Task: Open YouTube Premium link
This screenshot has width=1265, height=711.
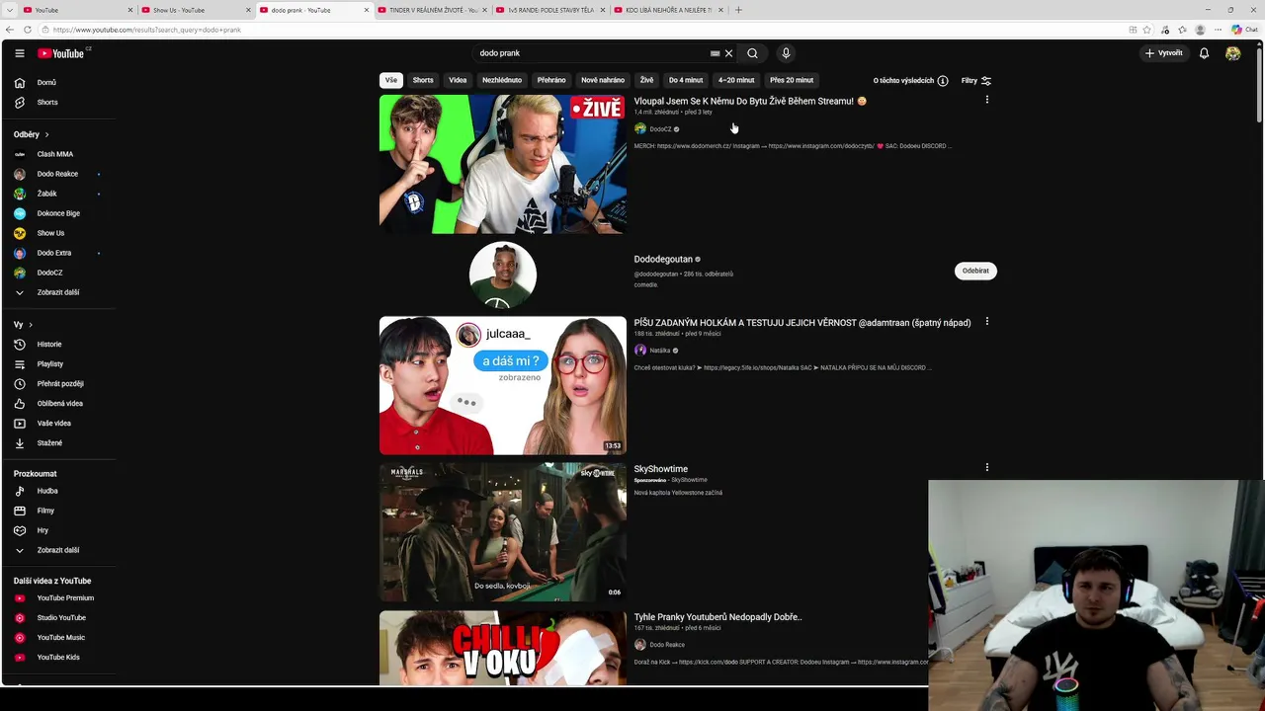Action: coord(65,598)
